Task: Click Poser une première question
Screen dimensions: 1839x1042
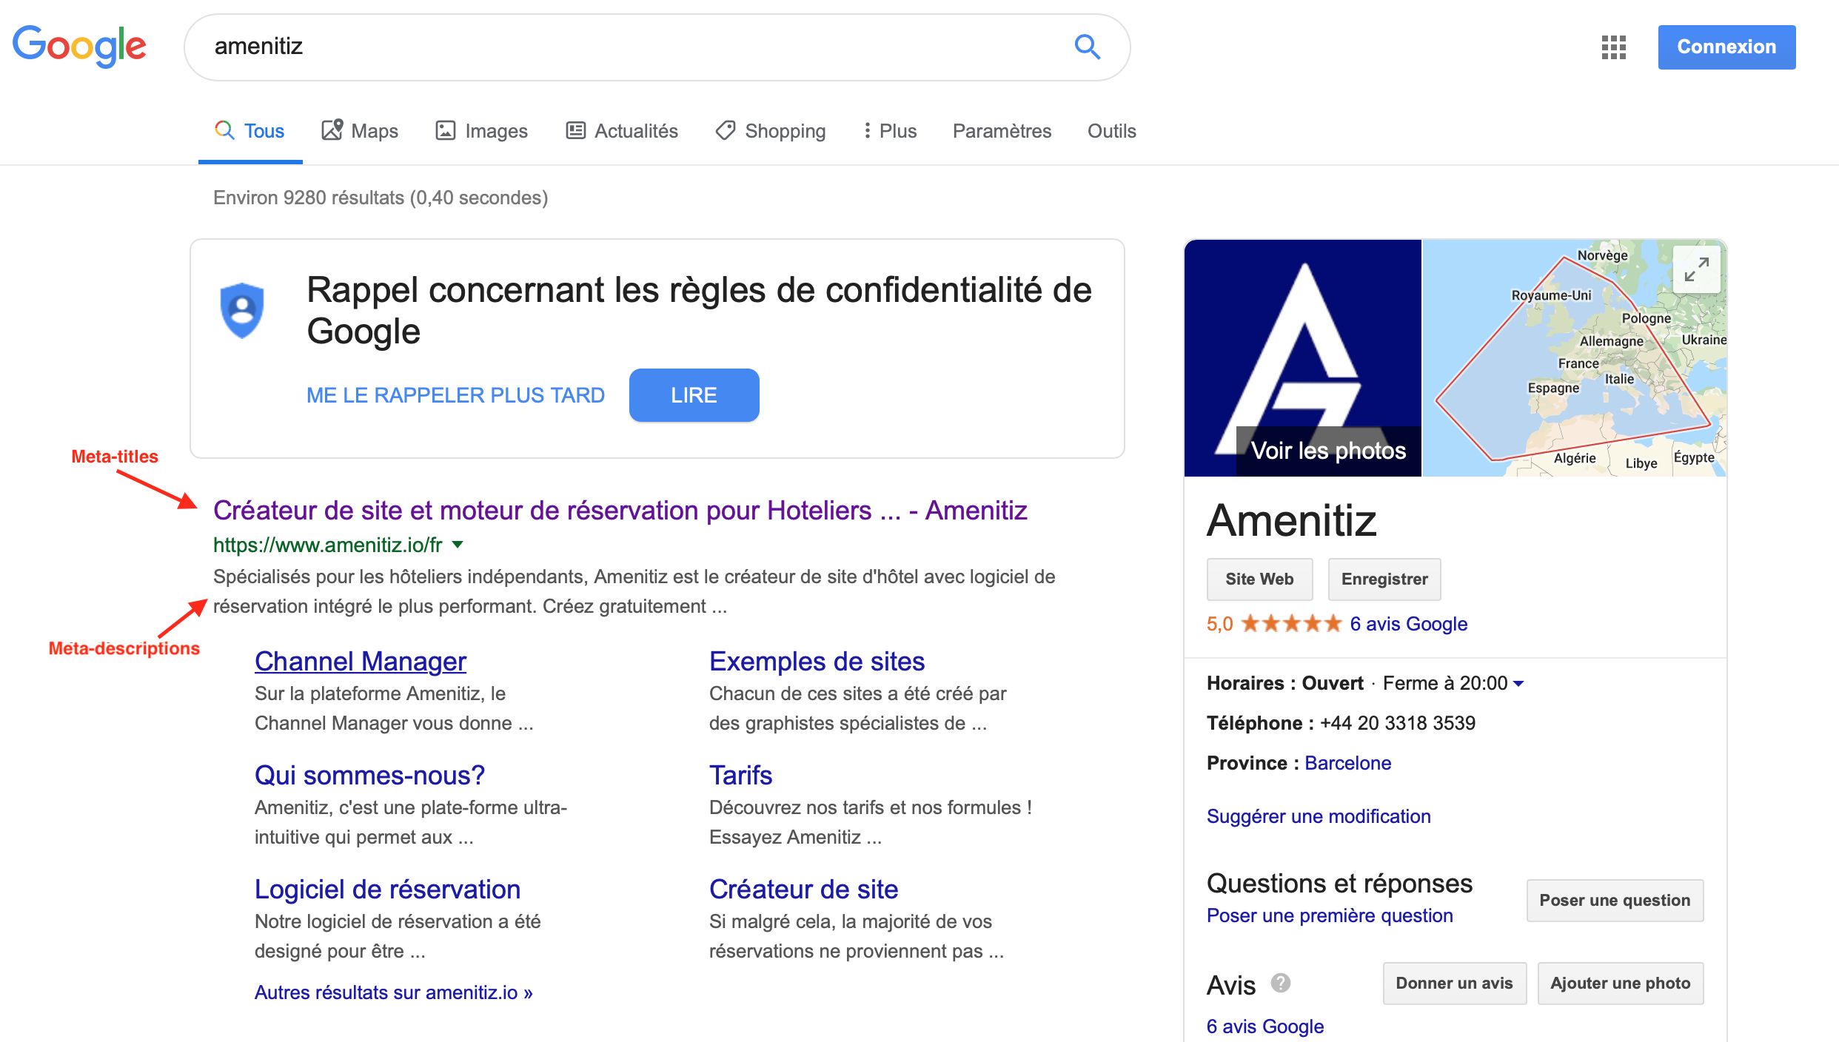Action: [1330, 915]
